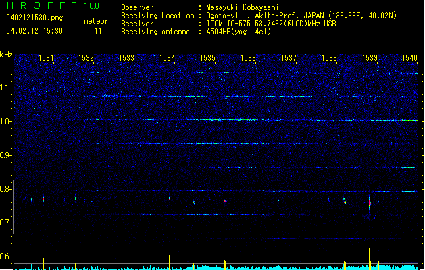The width and height of the screenshot is (425, 270).
Task: Select the observer name Masayuki Kobayashi
Action: point(243,7)
